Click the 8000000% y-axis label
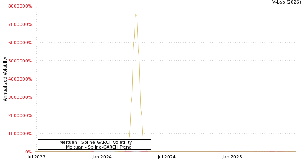The width and height of the screenshot is (305, 162). [20, 6]
